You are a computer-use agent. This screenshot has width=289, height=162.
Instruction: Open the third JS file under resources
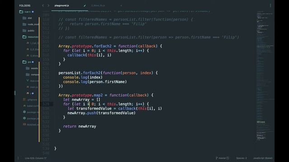[x=33, y=55]
